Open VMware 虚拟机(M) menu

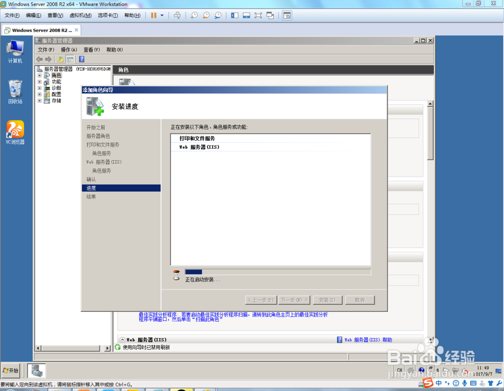click(x=80, y=16)
